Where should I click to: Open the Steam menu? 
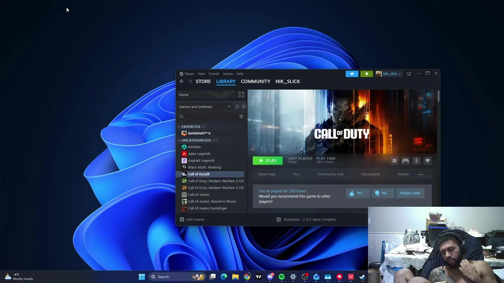pyautogui.click(x=189, y=74)
